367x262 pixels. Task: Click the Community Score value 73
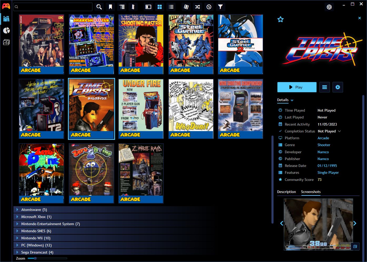click(x=319, y=180)
